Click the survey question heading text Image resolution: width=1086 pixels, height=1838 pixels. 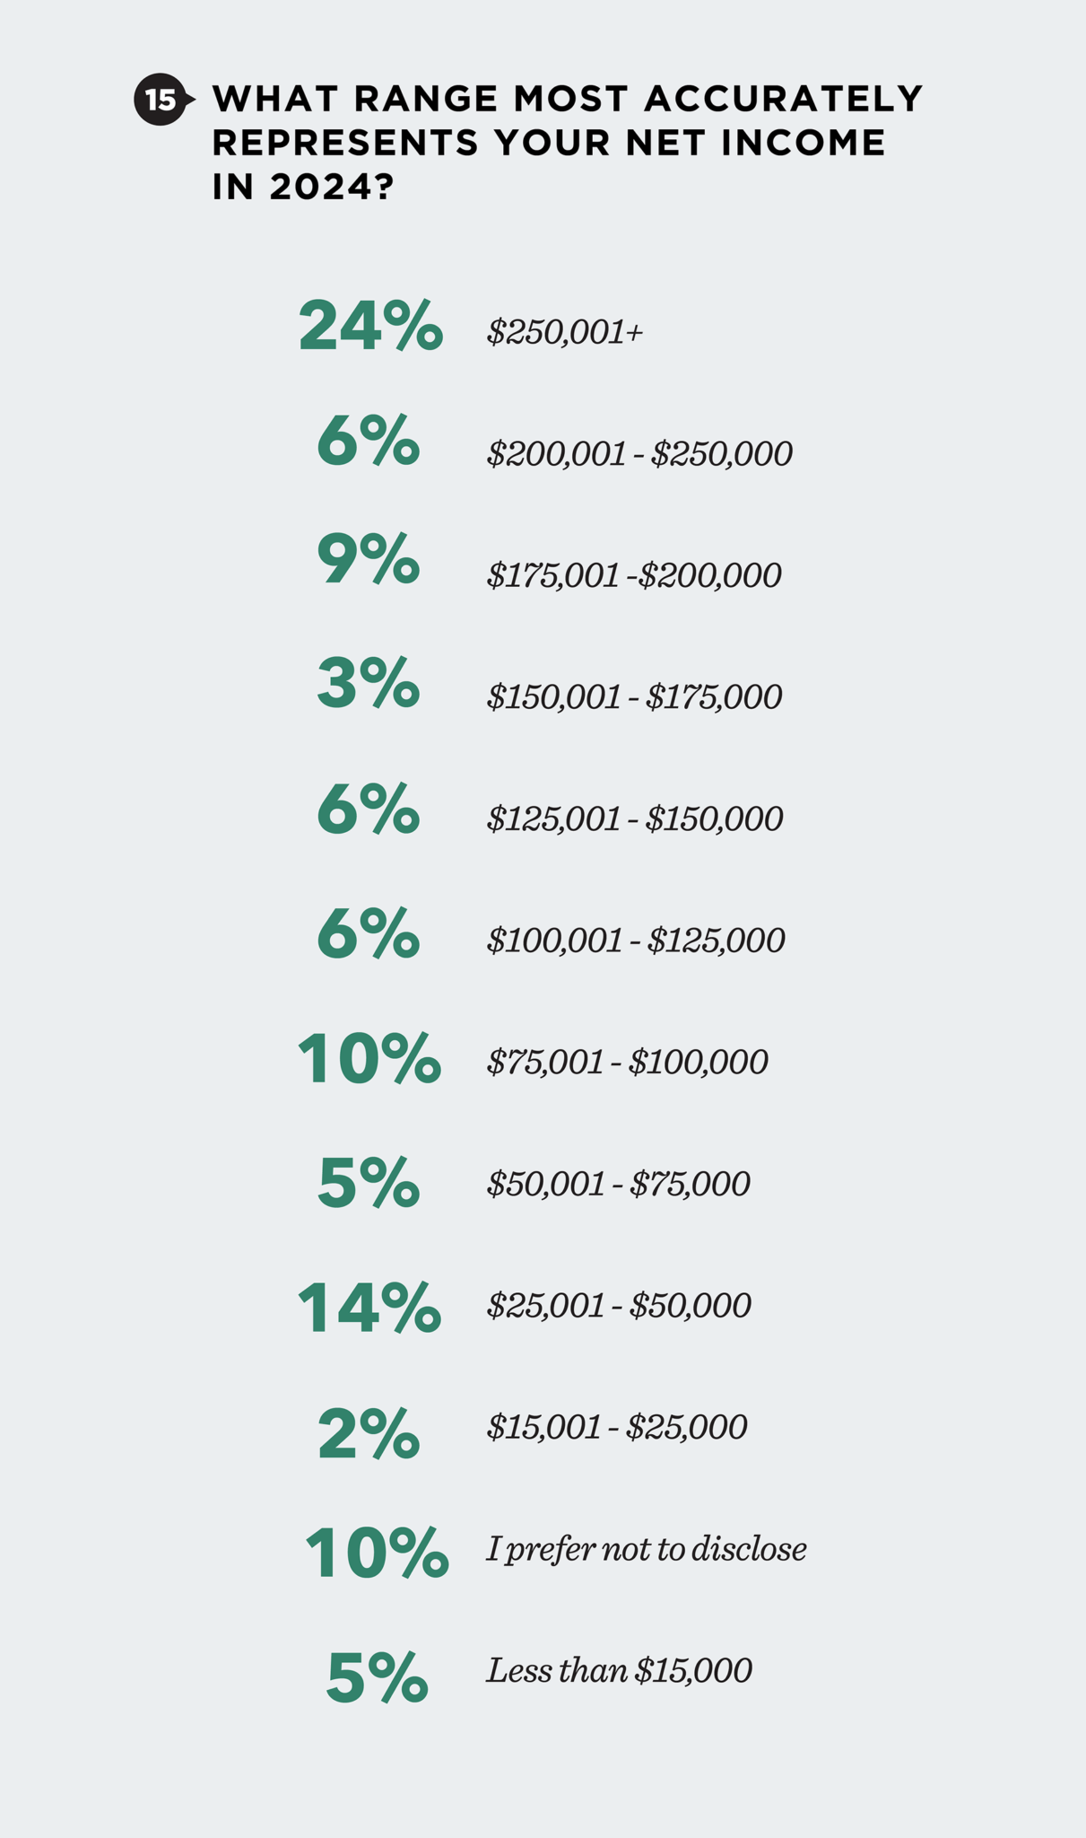click(566, 143)
